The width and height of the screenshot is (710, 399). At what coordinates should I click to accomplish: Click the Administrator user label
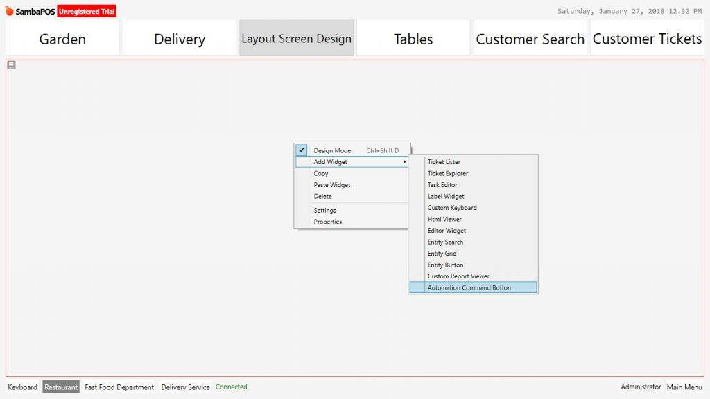pyautogui.click(x=641, y=387)
